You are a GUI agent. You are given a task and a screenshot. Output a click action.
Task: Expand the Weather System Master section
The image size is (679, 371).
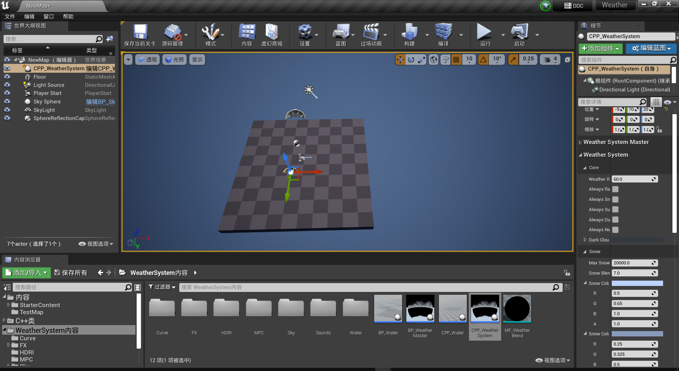(x=580, y=142)
